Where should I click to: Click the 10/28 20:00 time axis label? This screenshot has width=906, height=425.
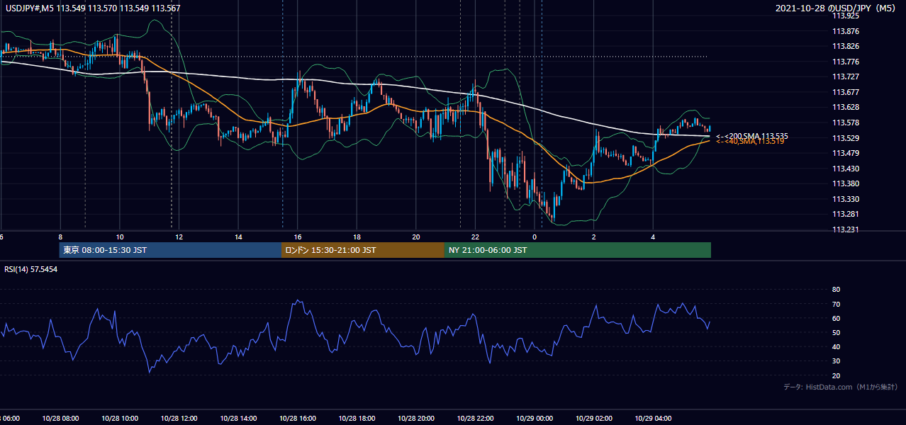pyautogui.click(x=416, y=419)
